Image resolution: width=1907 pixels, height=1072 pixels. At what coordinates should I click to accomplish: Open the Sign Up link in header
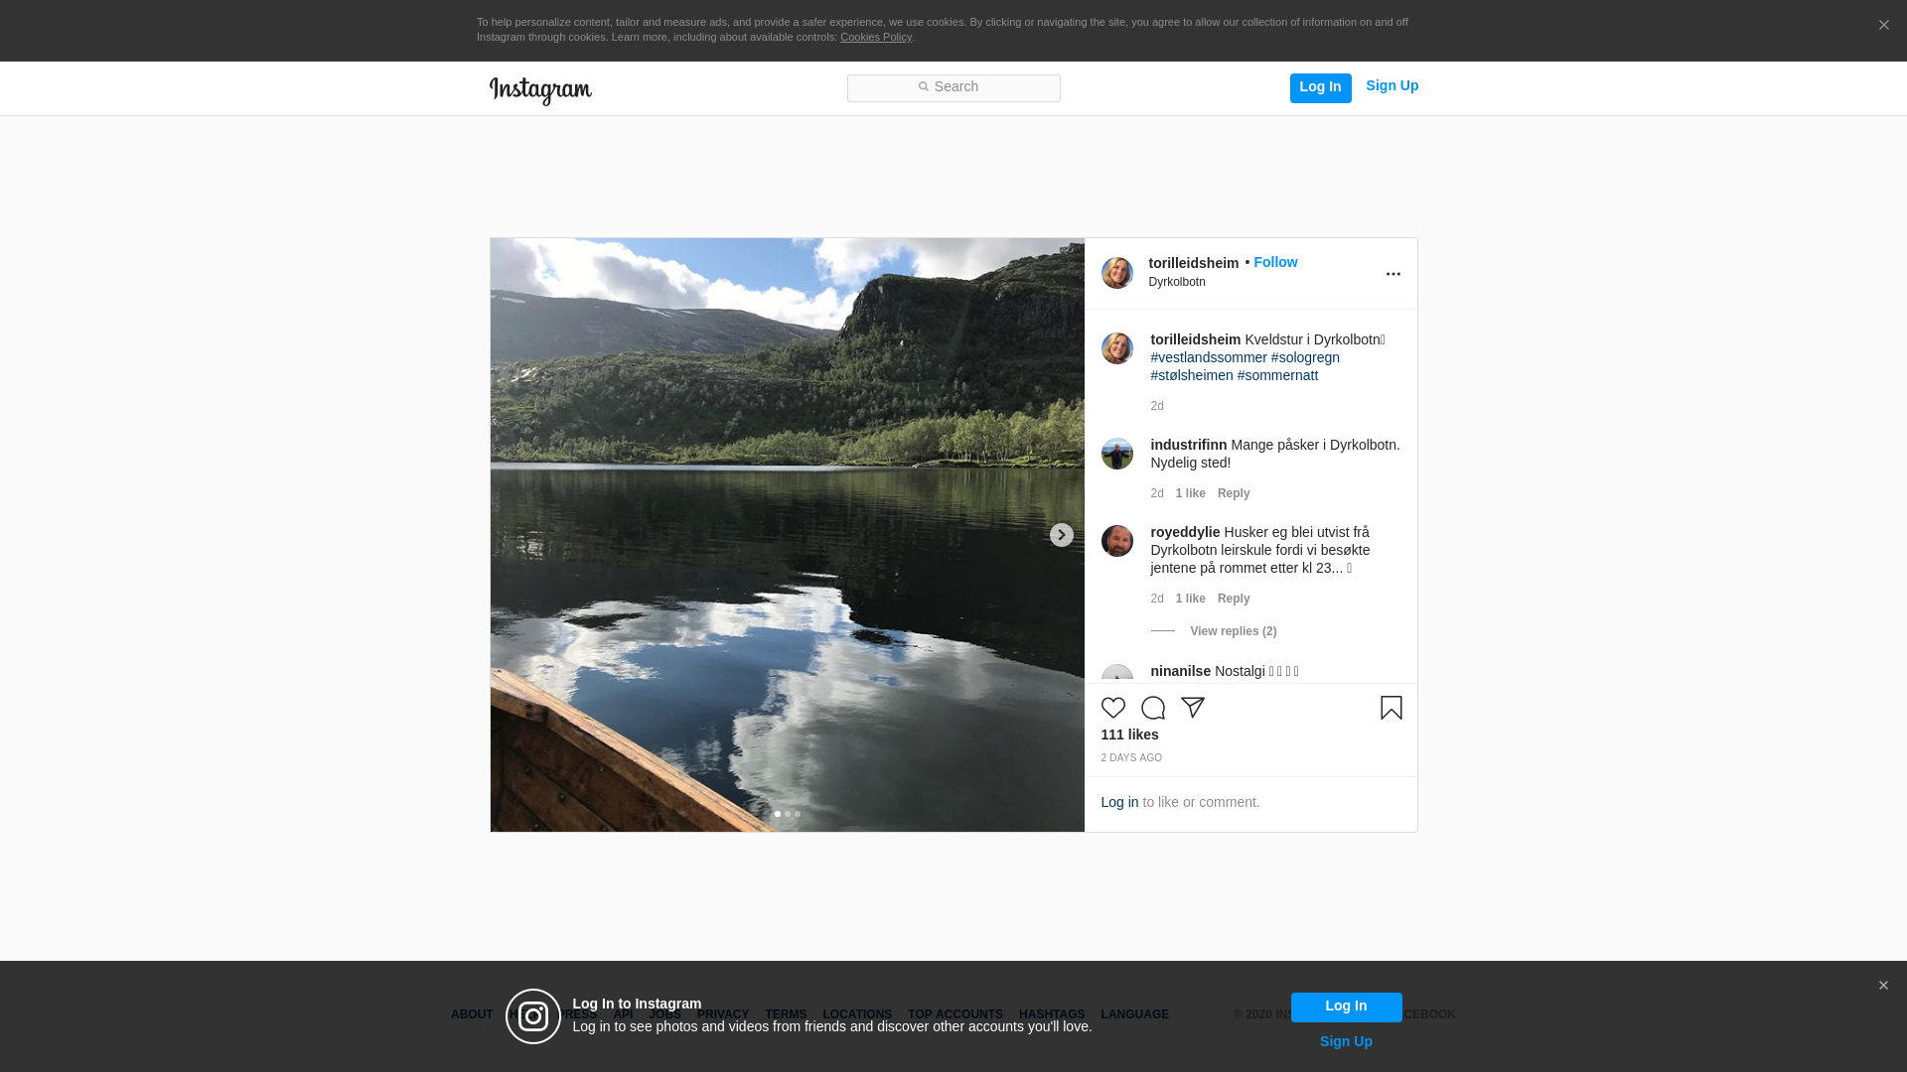(1392, 85)
